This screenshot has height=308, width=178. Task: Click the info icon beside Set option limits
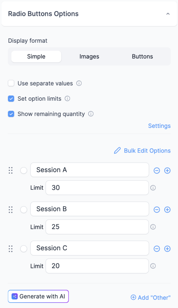[67, 99]
